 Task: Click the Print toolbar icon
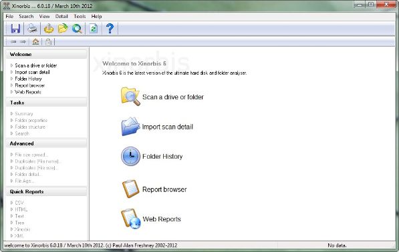32,29
